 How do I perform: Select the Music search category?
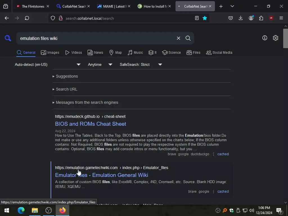click(x=135, y=53)
